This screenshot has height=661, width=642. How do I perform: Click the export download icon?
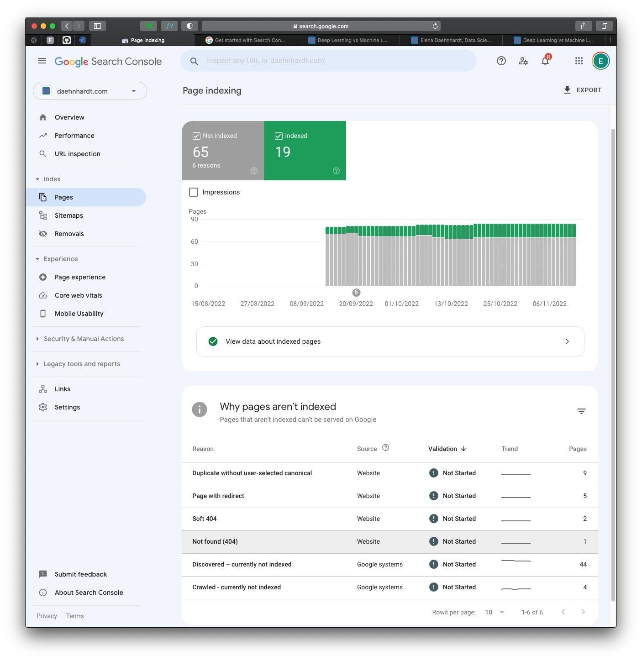tap(567, 90)
